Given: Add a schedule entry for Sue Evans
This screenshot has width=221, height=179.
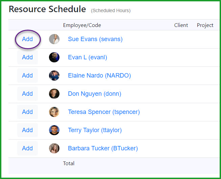Looking at the screenshot, I should click(x=27, y=39).
